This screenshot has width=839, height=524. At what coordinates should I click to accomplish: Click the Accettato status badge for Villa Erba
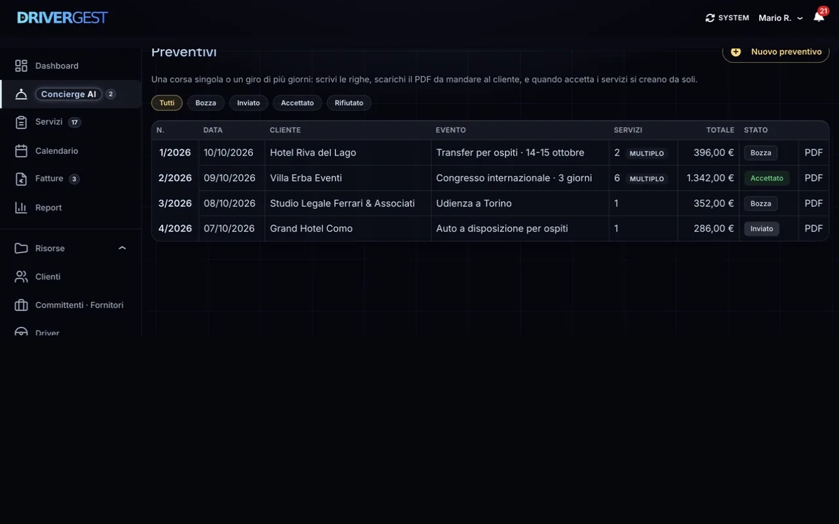point(767,178)
